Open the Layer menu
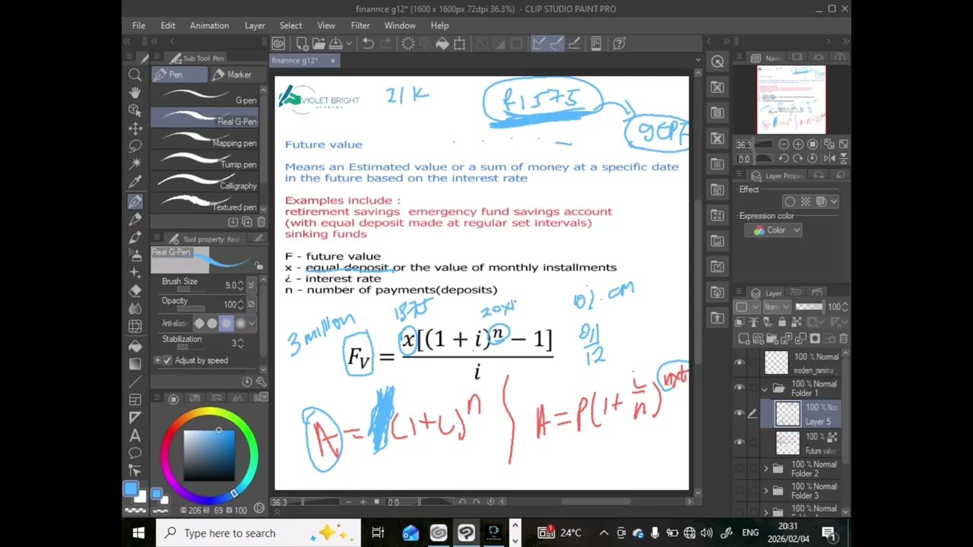 tap(255, 25)
